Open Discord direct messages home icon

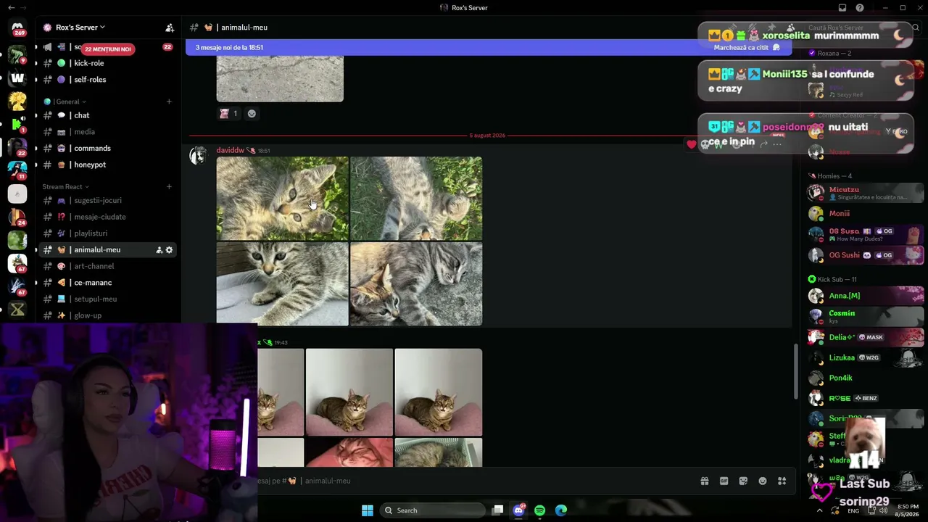tap(17, 28)
